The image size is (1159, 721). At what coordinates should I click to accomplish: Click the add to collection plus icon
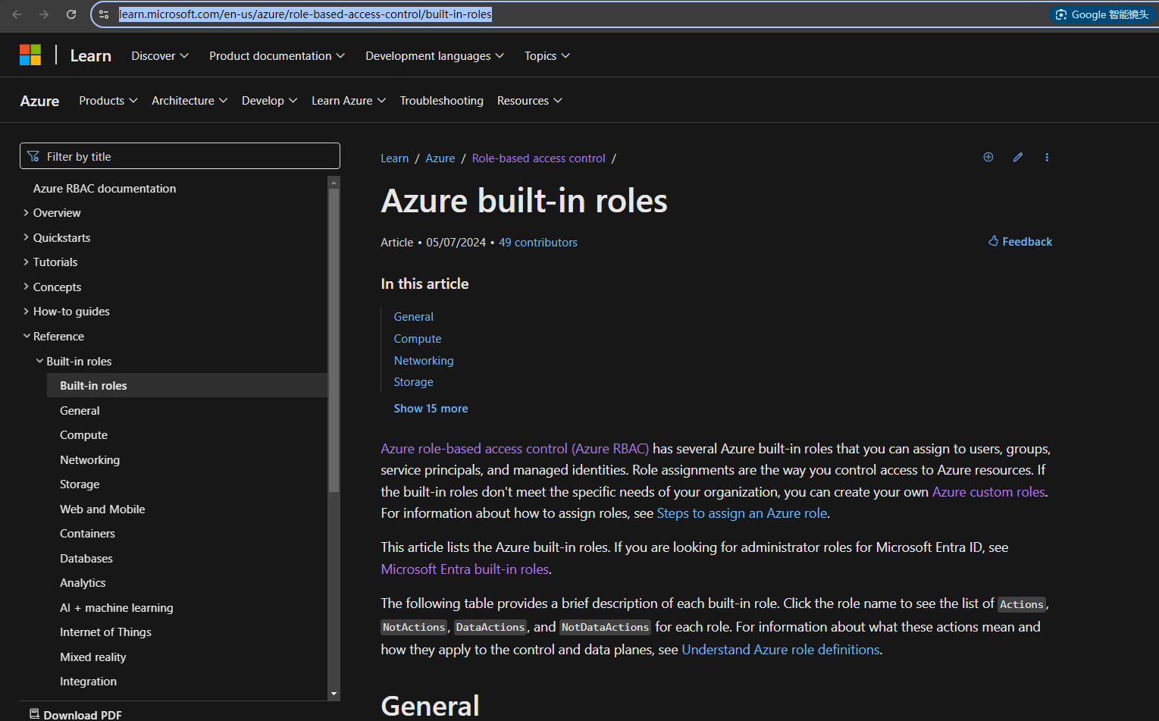tap(988, 157)
